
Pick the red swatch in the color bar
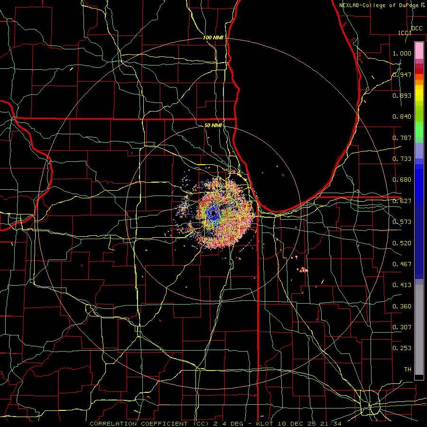point(419,71)
